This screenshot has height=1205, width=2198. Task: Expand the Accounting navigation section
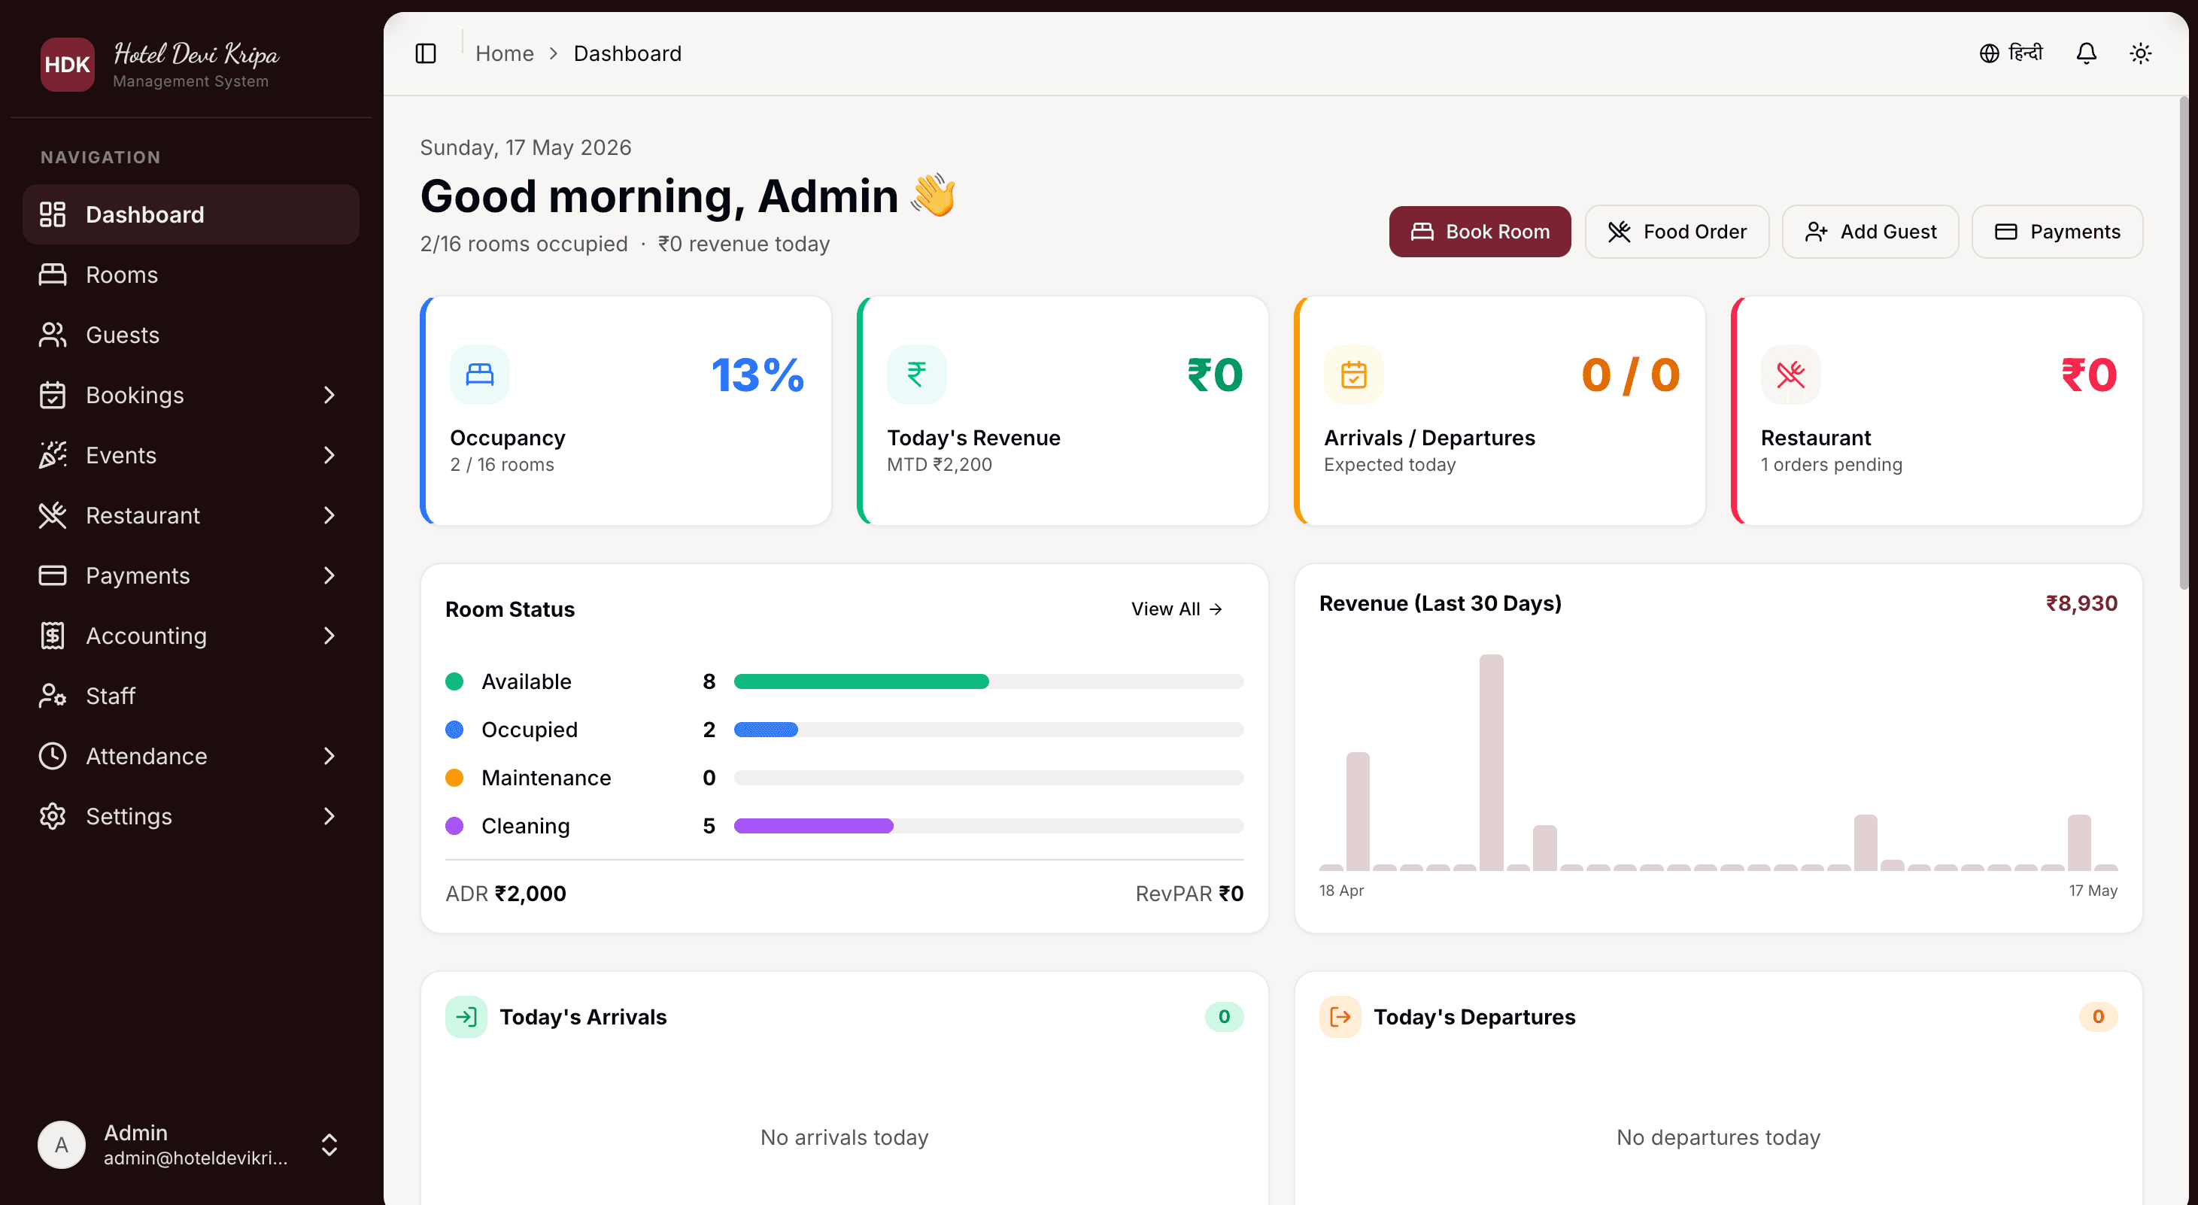[x=191, y=636]
